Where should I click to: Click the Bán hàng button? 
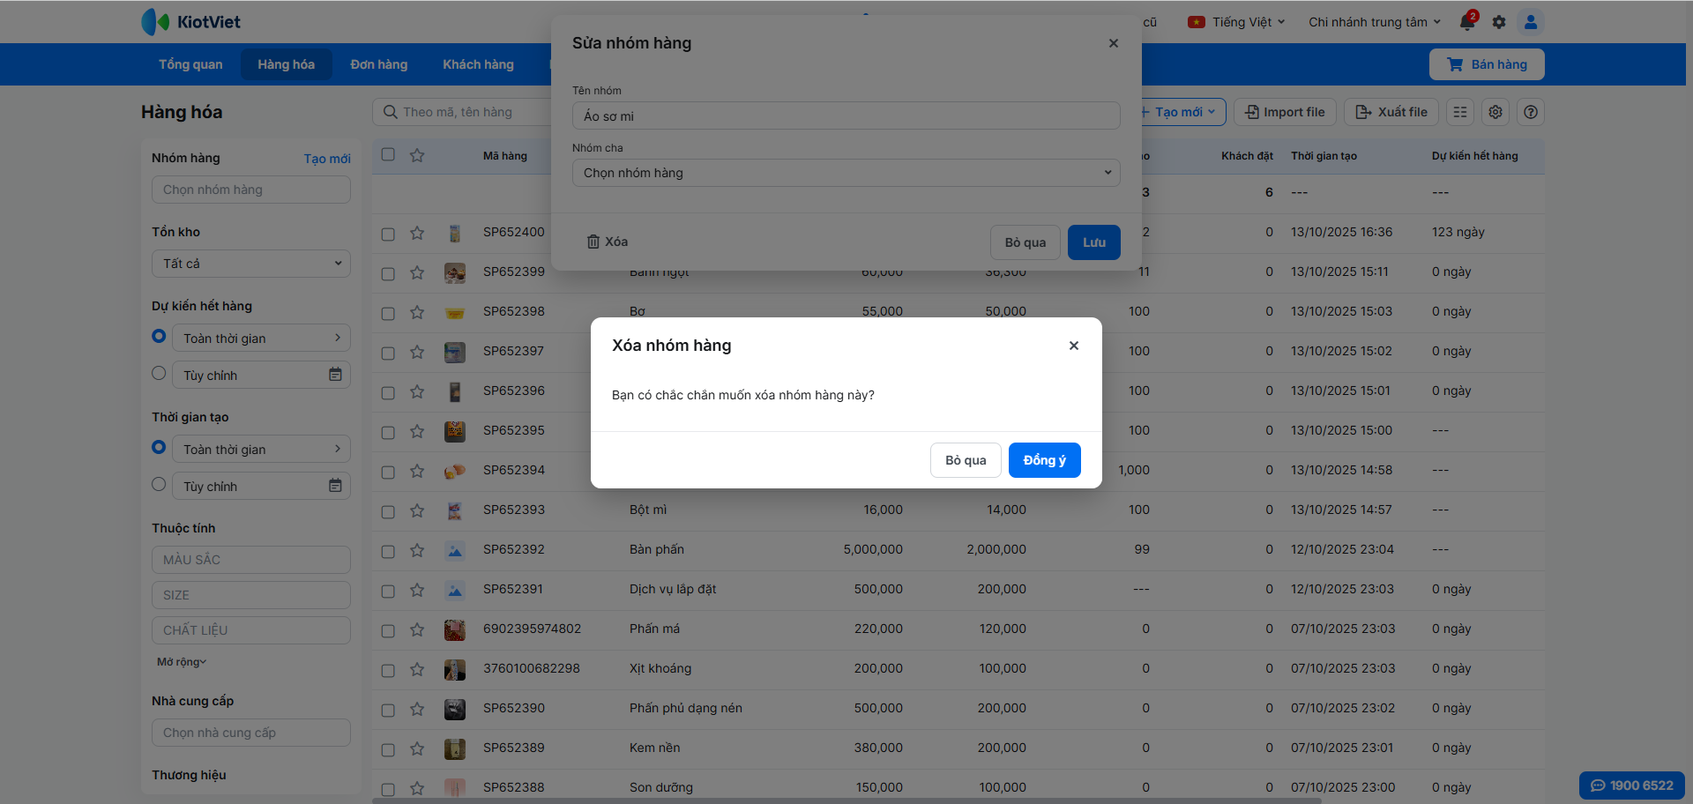(x=1487, y=64)
